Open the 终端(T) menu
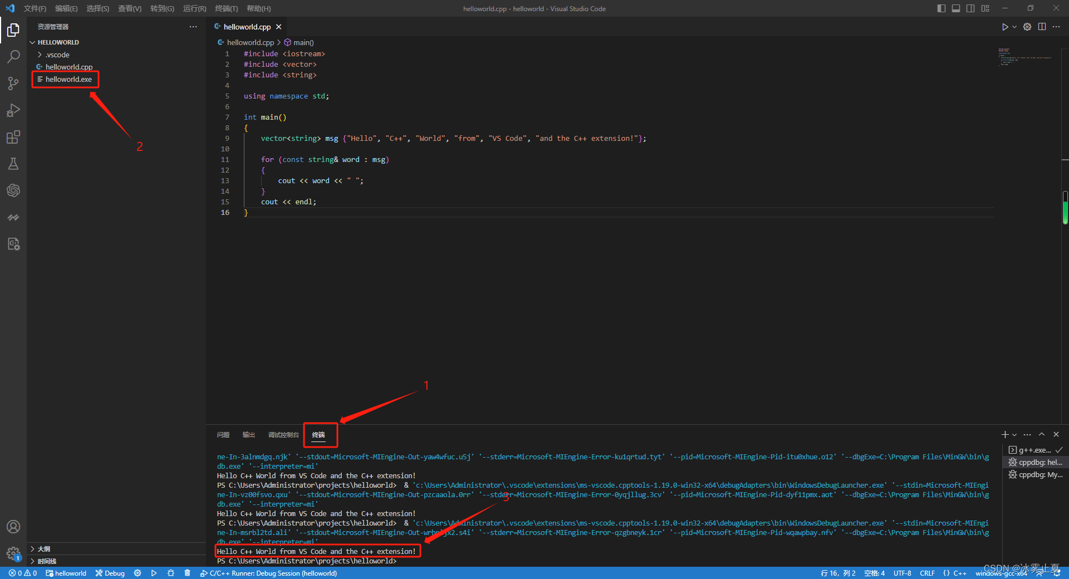1069x579 pixels. 226,8
